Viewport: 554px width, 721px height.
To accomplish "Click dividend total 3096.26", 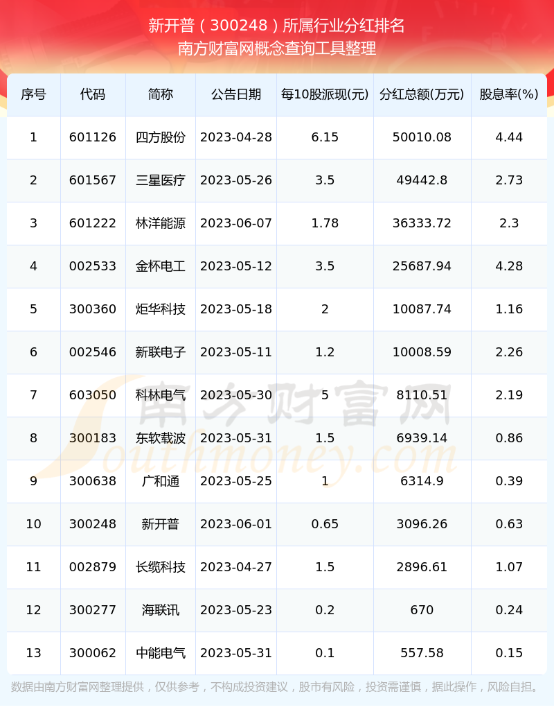I will [x=422, y=523].
